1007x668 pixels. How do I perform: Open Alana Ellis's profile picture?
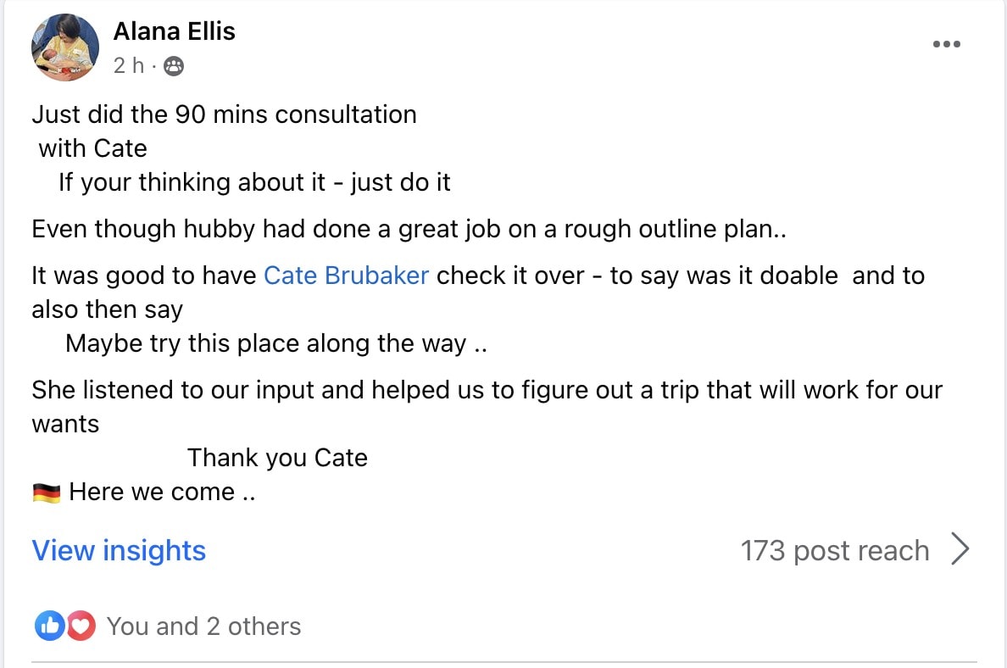click(x=65, y=47)
